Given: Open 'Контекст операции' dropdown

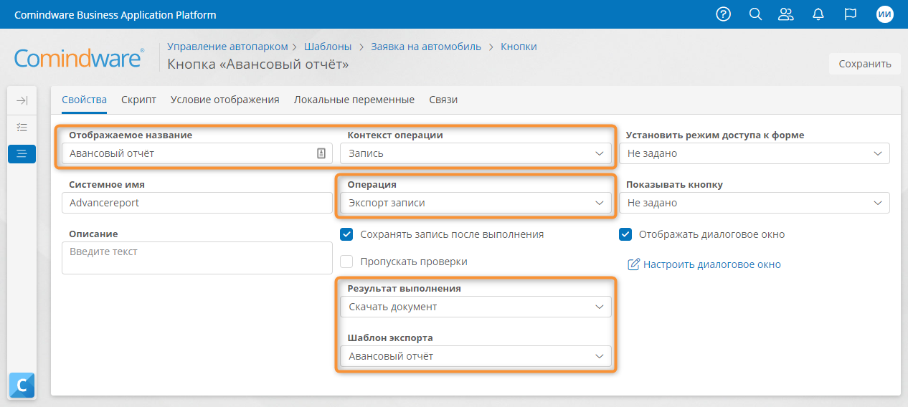Looking at the screenshot, I should 476,153.
